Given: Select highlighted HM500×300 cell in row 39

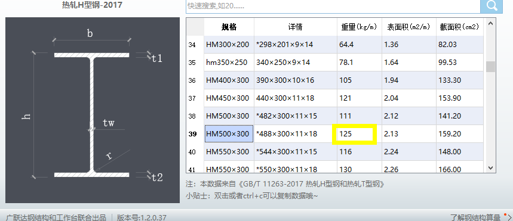Looking at the screenshot, I should point(229,134).
